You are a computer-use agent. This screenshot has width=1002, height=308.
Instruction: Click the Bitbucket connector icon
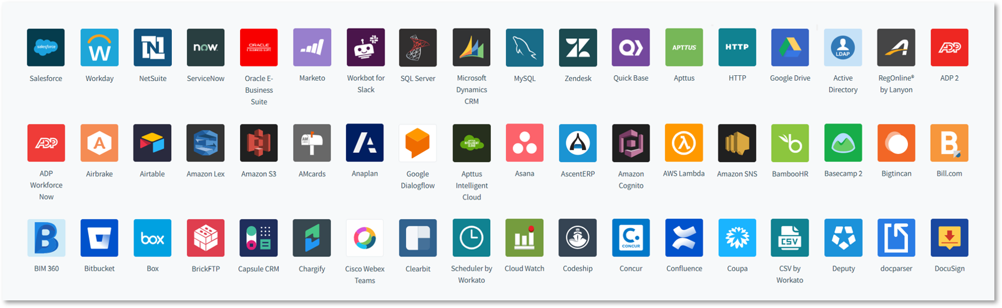pos(99,238)
